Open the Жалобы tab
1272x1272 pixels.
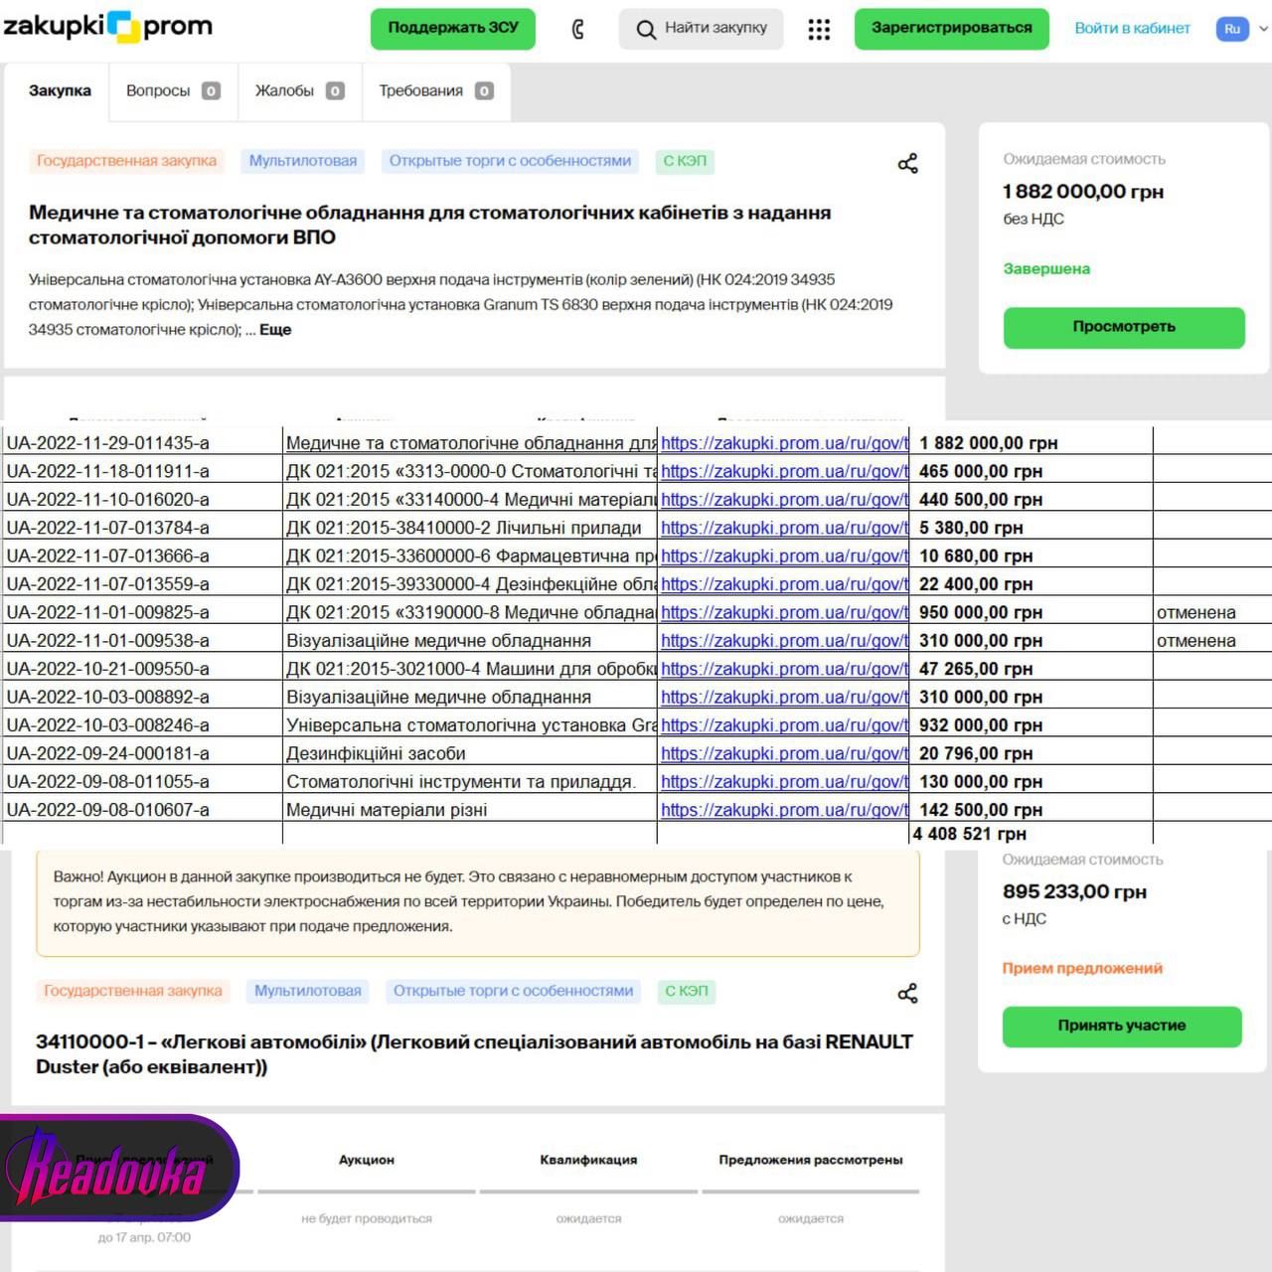[x=299, y=91]
